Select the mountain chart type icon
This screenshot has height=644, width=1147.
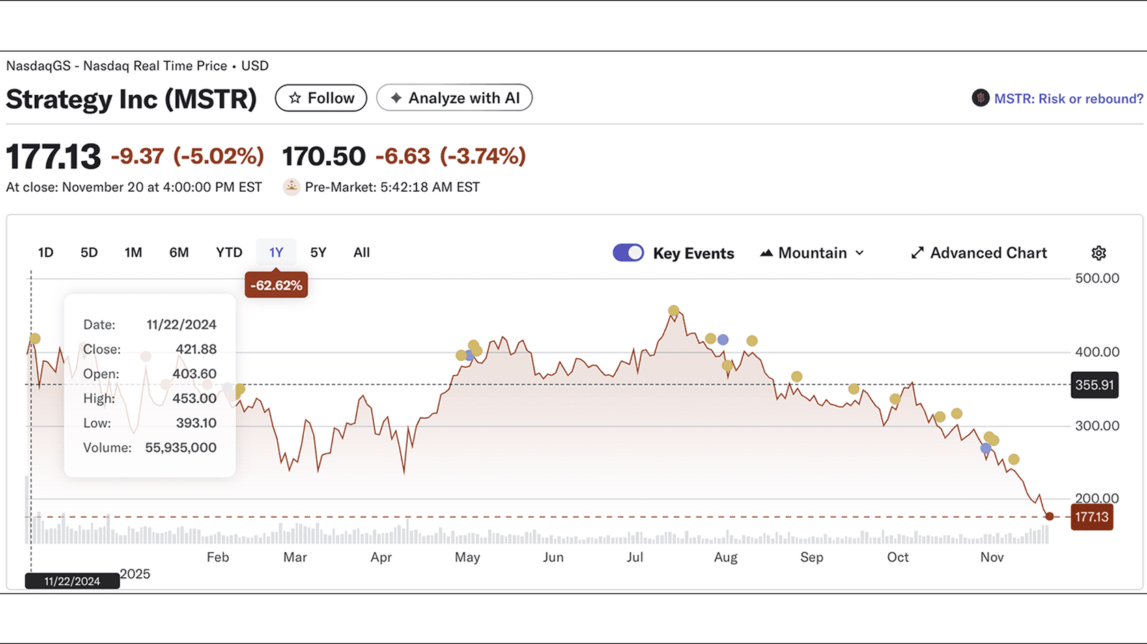pyautogui.click(x=767, y=252)
